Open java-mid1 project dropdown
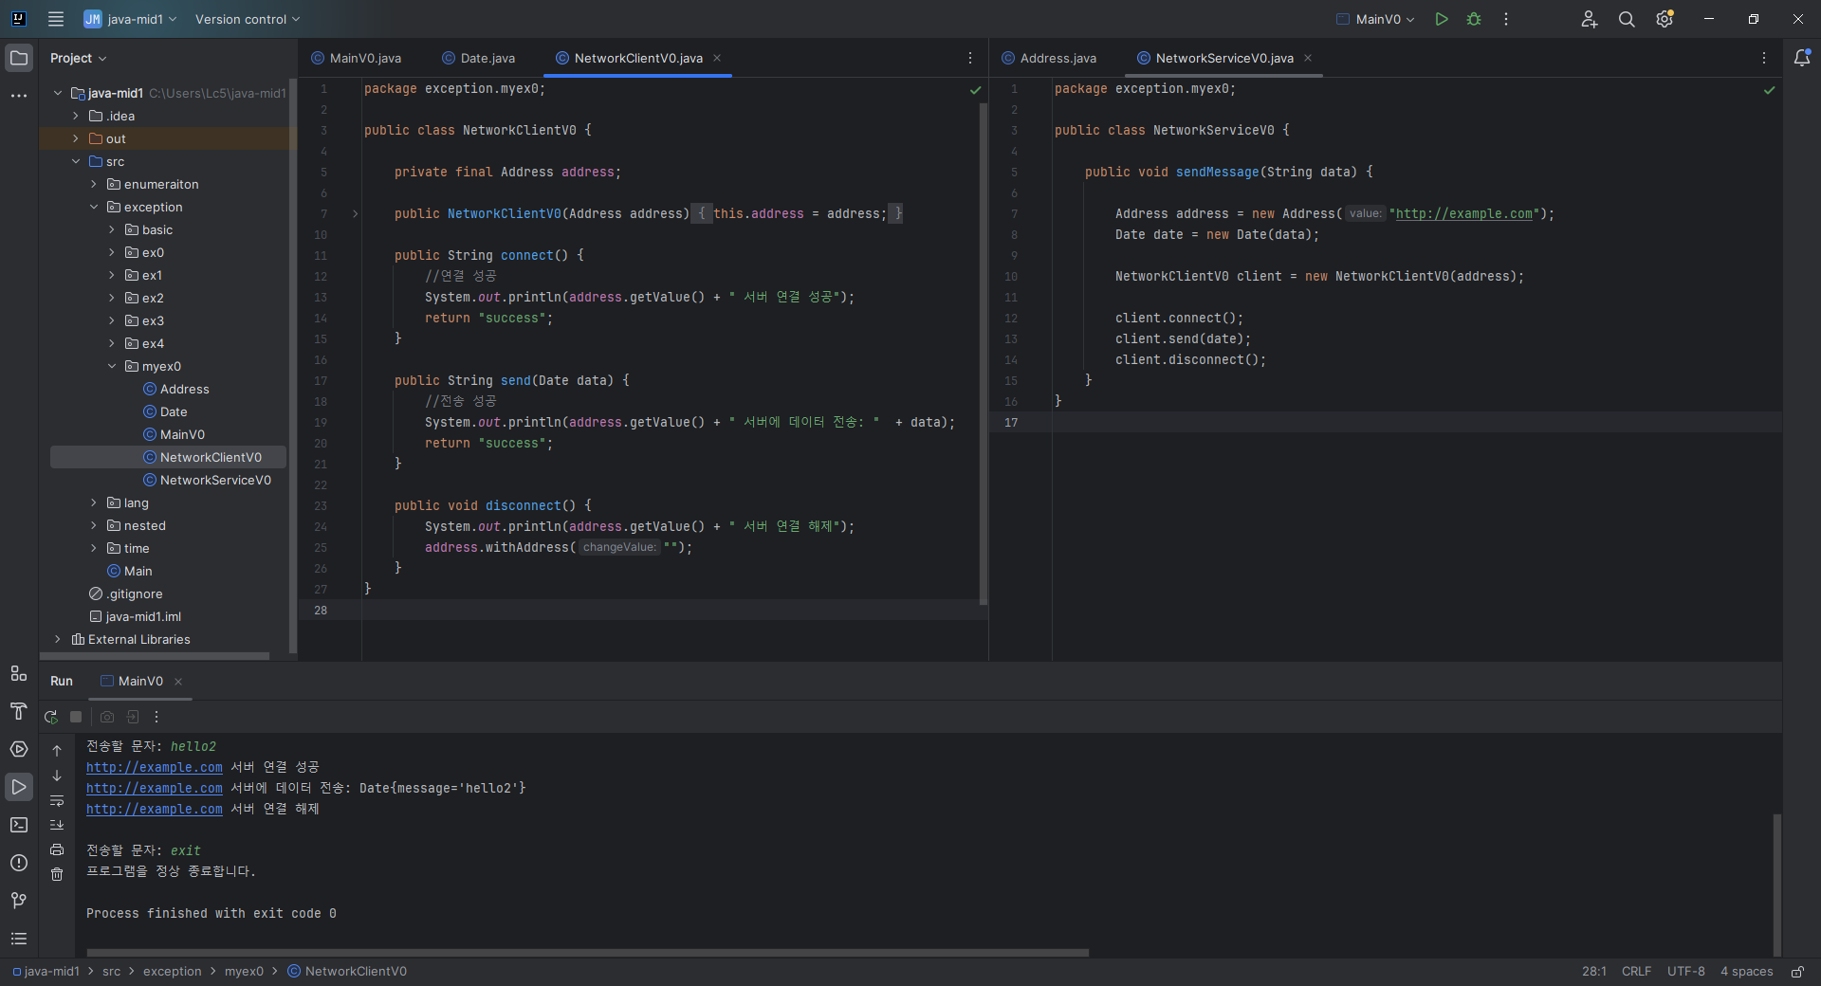 [131, 19]
